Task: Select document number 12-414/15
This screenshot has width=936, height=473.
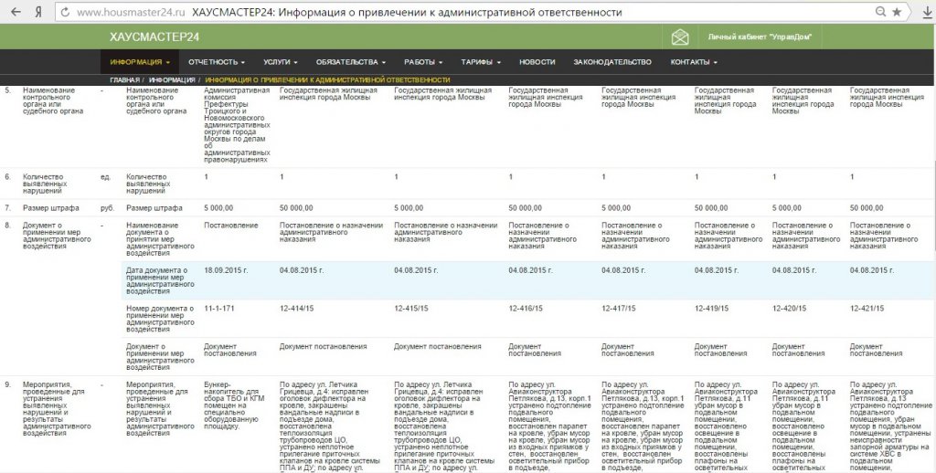Action: 297,309
